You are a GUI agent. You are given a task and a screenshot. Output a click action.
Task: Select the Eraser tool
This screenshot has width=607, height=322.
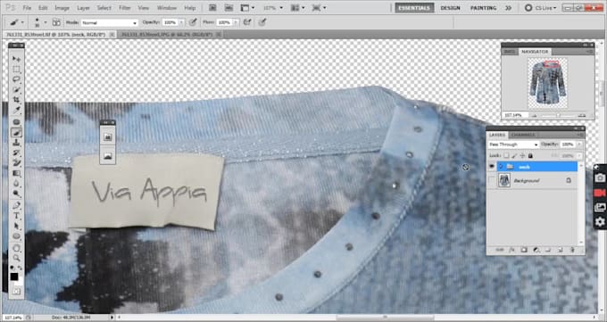coord(16,163)
